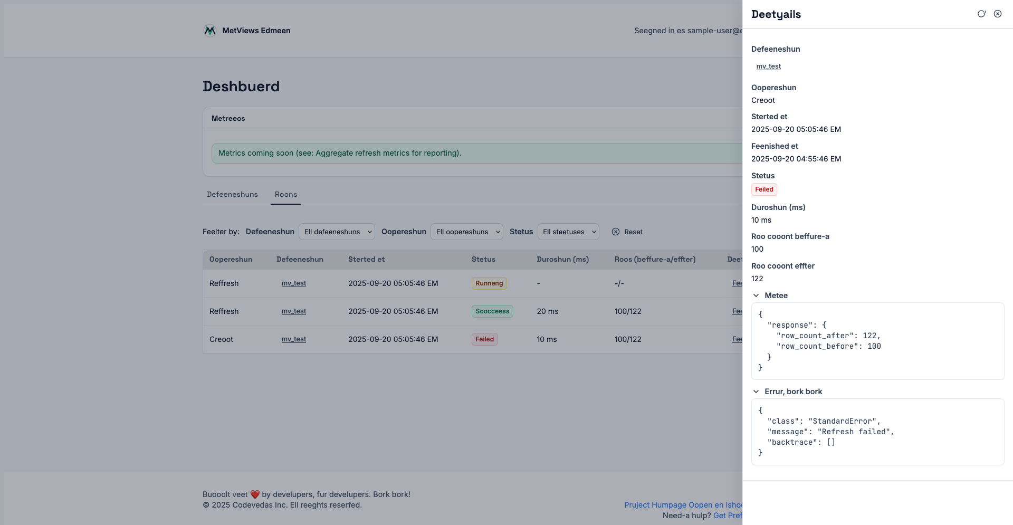Click mv_test link in Sooccess row
This screenshot has height=525, width=1013.
294,311
